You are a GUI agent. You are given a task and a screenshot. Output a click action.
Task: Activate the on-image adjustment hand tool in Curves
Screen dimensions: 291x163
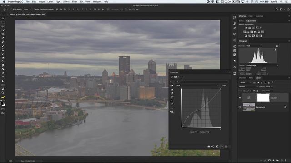click(172, 86)
